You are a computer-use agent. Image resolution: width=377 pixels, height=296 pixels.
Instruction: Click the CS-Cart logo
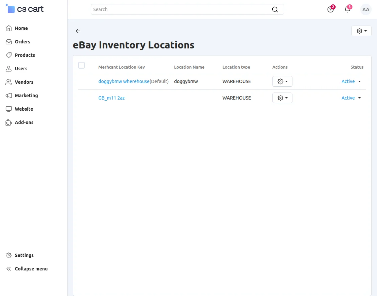(x=25, y=9)
